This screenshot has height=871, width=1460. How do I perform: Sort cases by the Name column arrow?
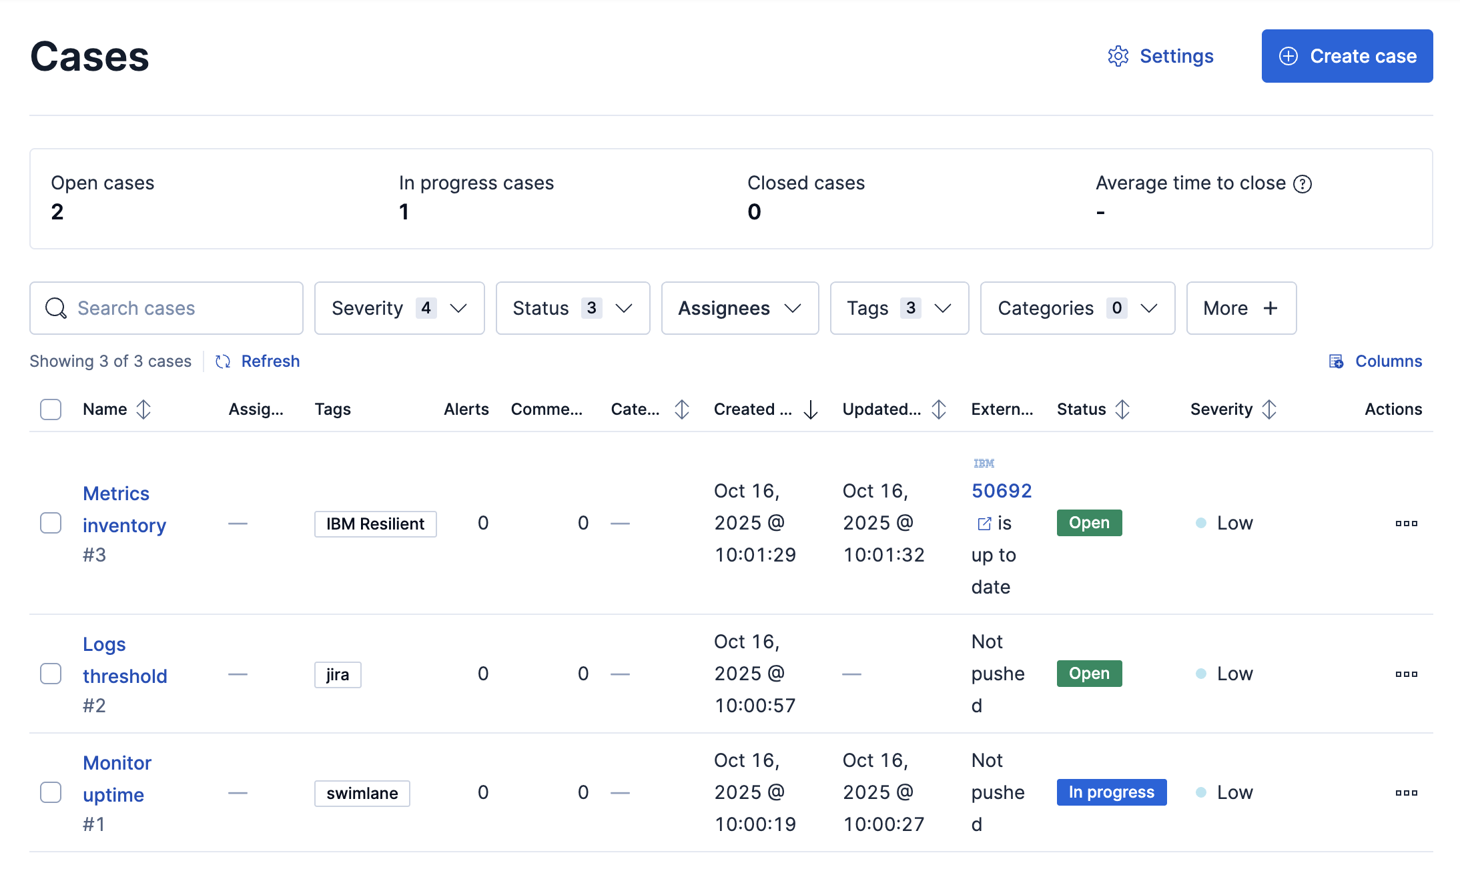point(144,409)
